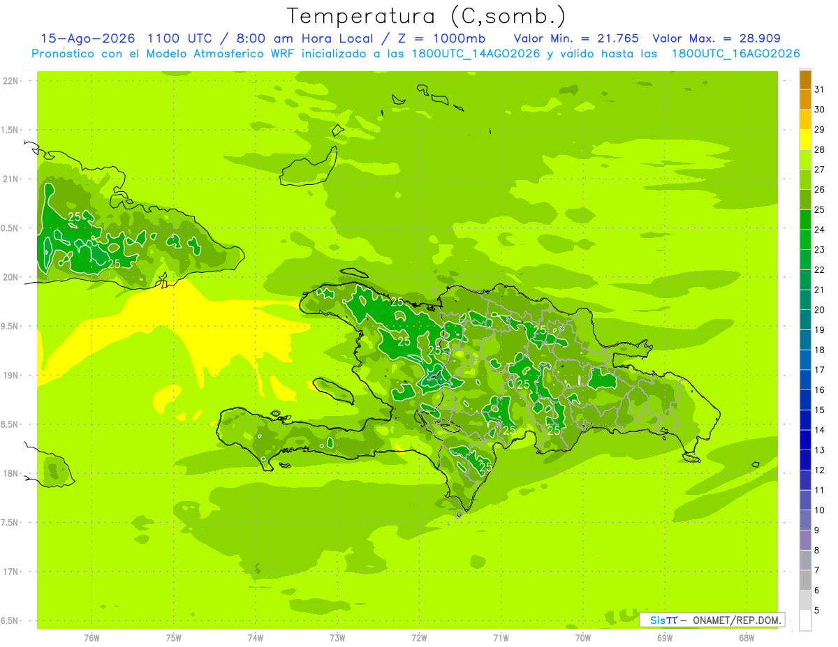Select the topmost dark orange swatch above 31

coord(805,80)
